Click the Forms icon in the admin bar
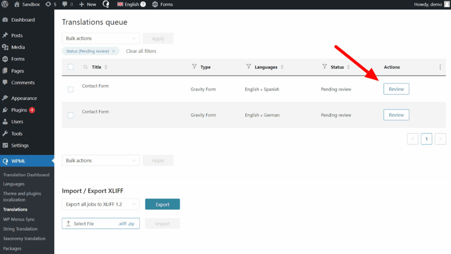The width and height of the screenshot is (451, 254). pos(155,4)
